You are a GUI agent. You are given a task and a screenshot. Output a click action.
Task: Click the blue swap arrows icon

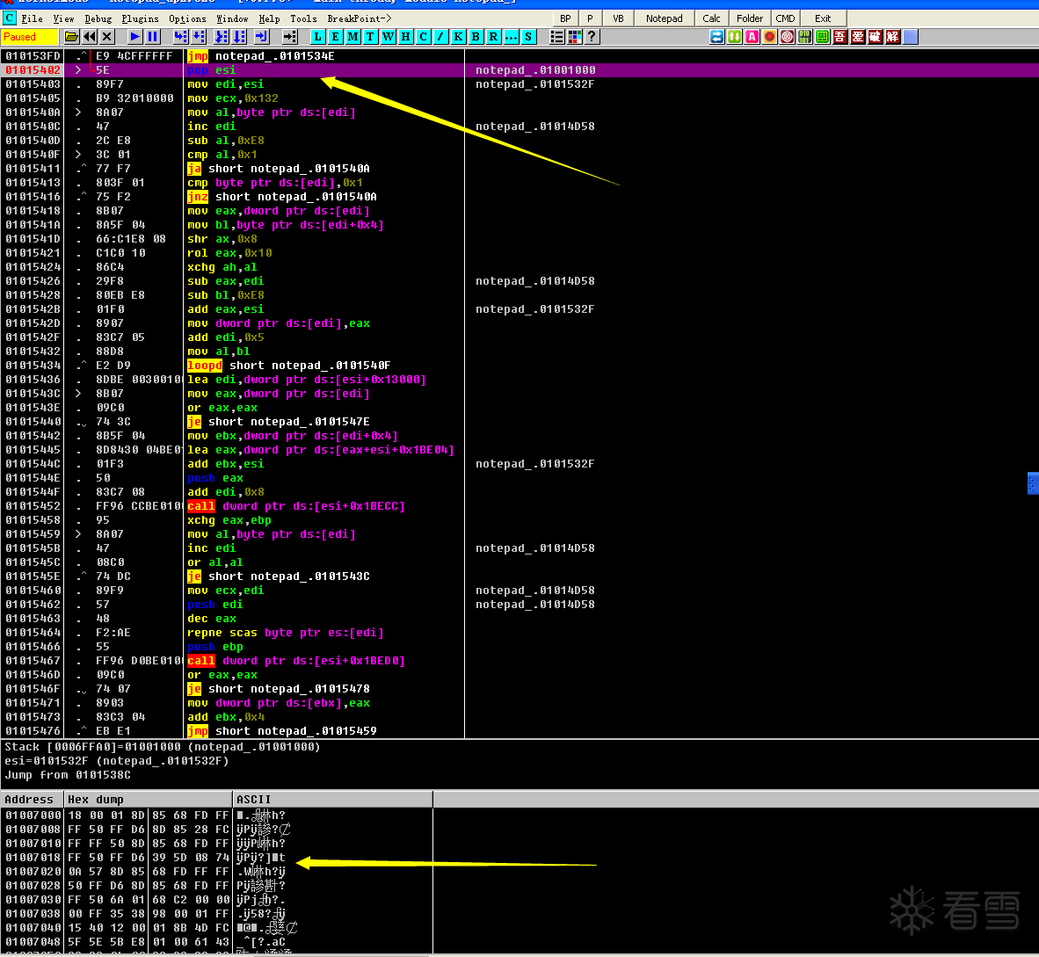(x=717, y=37)
